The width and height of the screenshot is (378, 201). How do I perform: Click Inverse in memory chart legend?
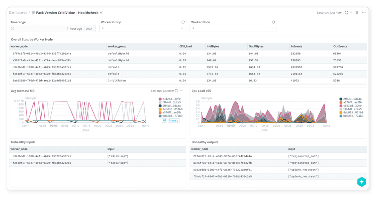(x=174, y=121)
